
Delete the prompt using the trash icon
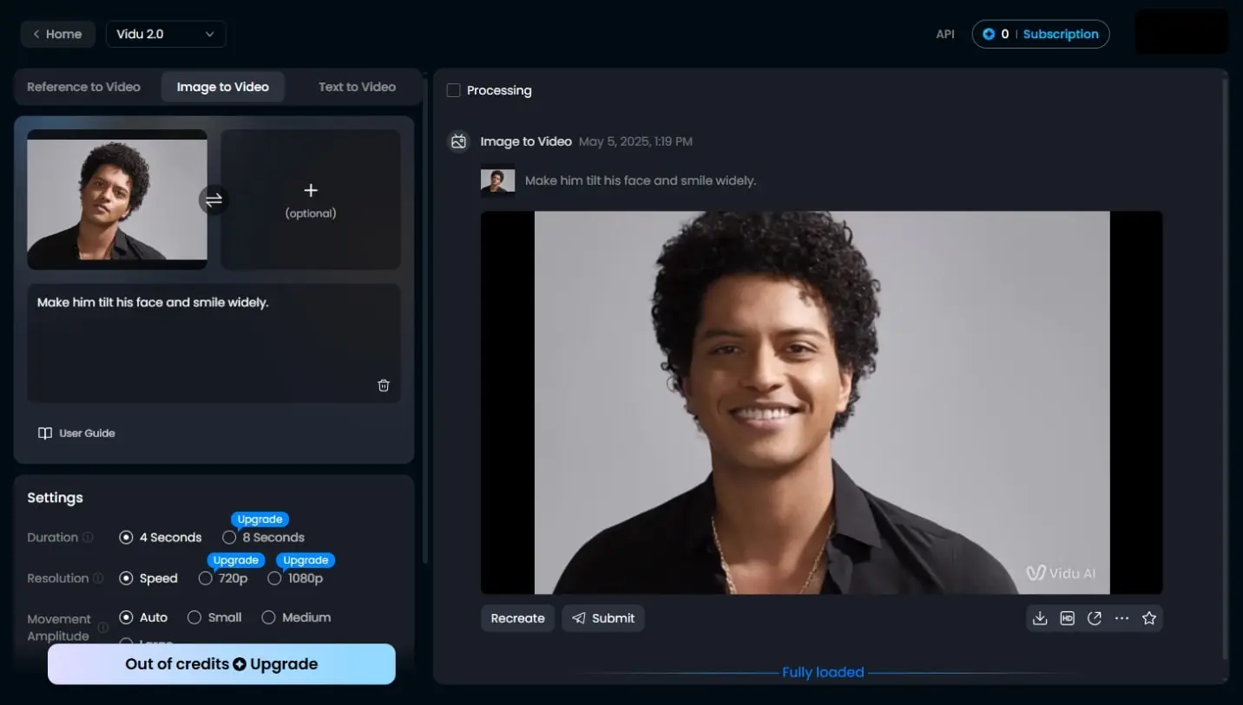click(384, 385)
